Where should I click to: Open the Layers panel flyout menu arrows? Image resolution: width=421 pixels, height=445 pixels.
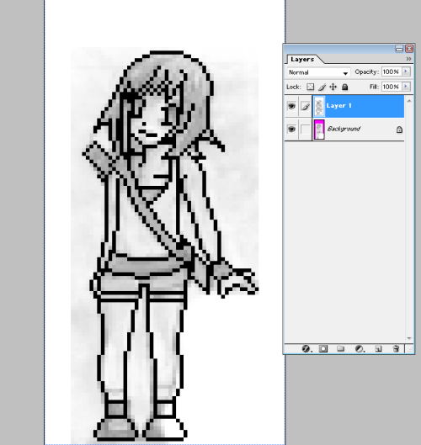(408, 59)
